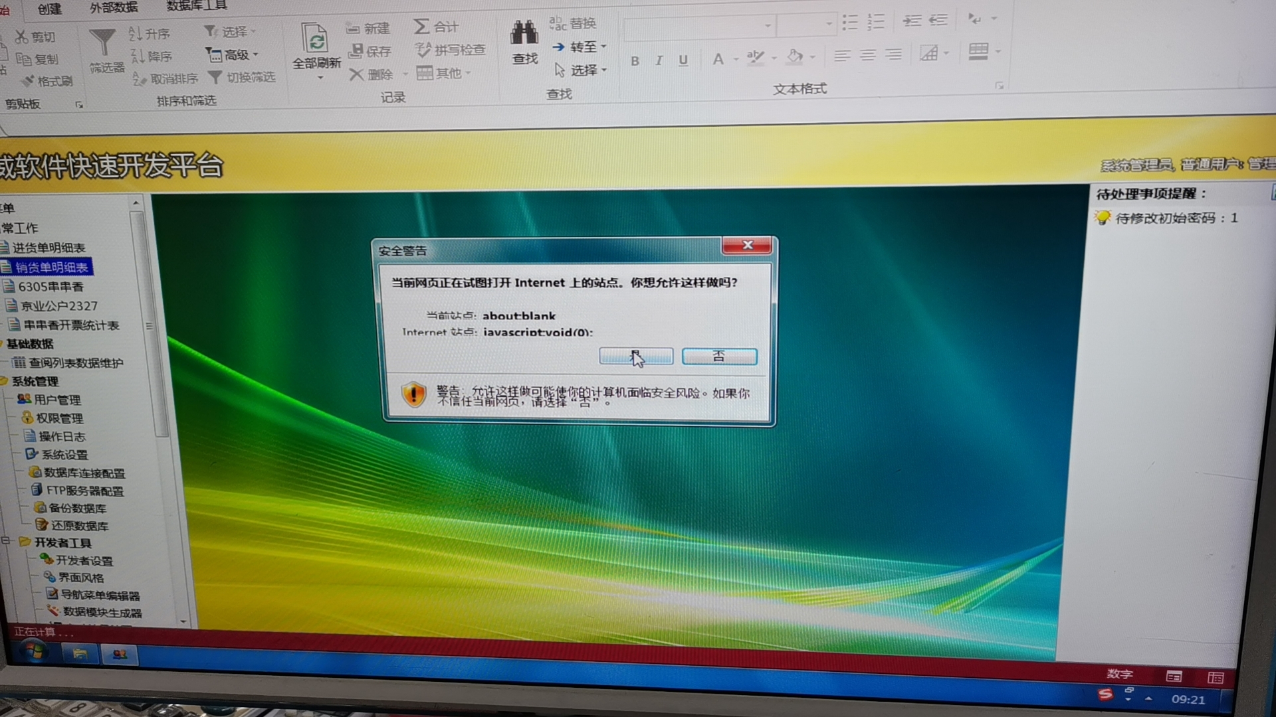Toggle Underline formatting
The image size is (1276, 717).
coord(683,60)
